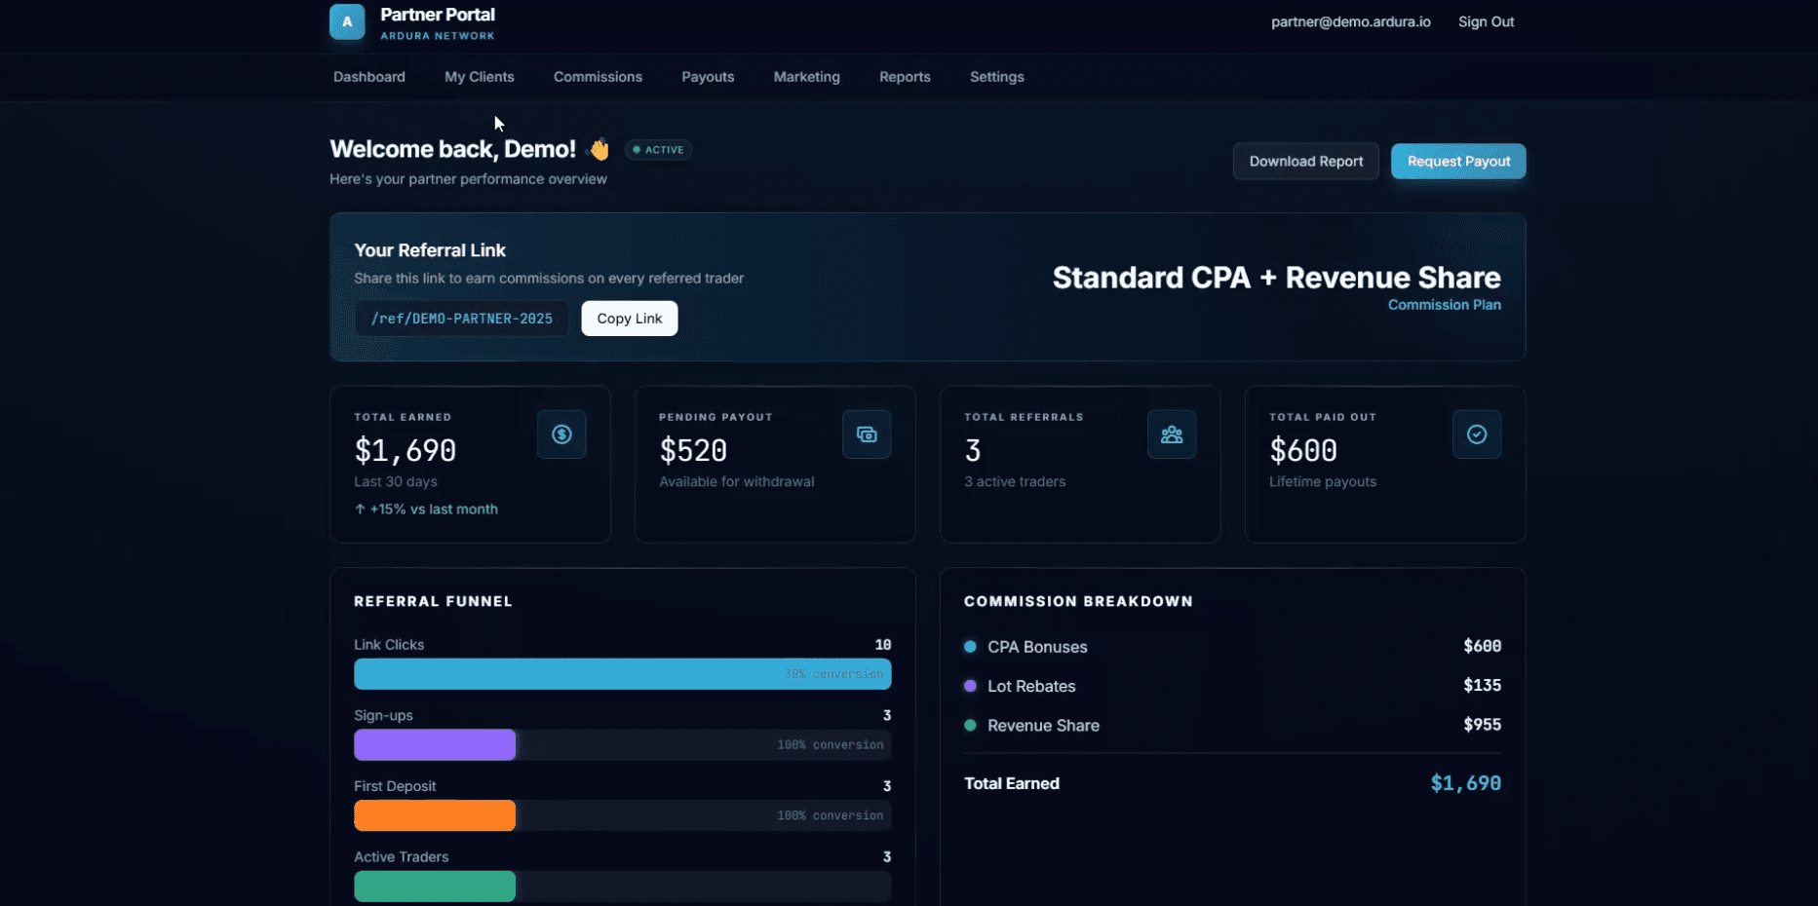Click the Referral Funnel heading
This screenshot has width=1818, height=906.
[x=433, y=601]
